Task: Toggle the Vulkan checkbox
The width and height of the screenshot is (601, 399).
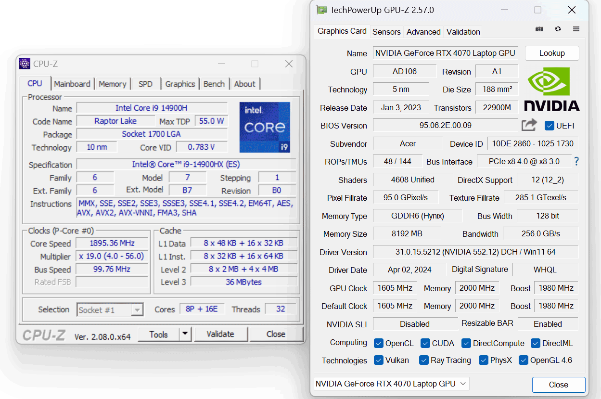Action: pyautogui.click(x=378, y=360)
